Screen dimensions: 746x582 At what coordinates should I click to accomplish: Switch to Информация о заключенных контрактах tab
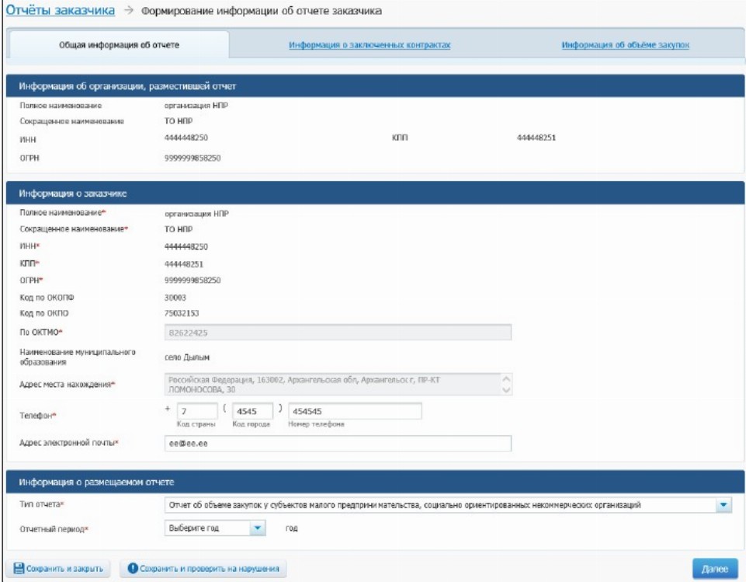coord(370,45)
